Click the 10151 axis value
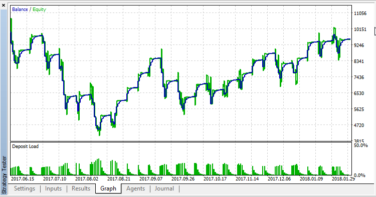 [x=360, y=29]
